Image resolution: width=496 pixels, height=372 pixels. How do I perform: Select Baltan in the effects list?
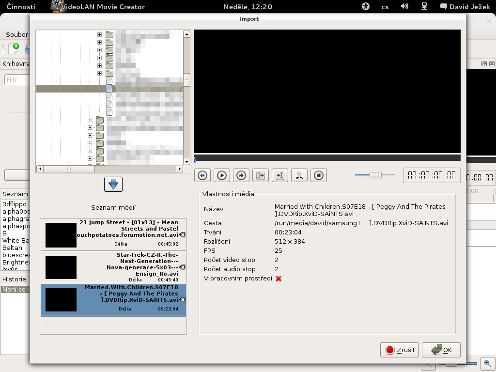[13, 248]
